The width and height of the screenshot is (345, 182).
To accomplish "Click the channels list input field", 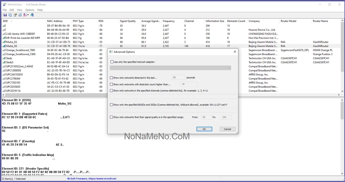I will (173, 96).
